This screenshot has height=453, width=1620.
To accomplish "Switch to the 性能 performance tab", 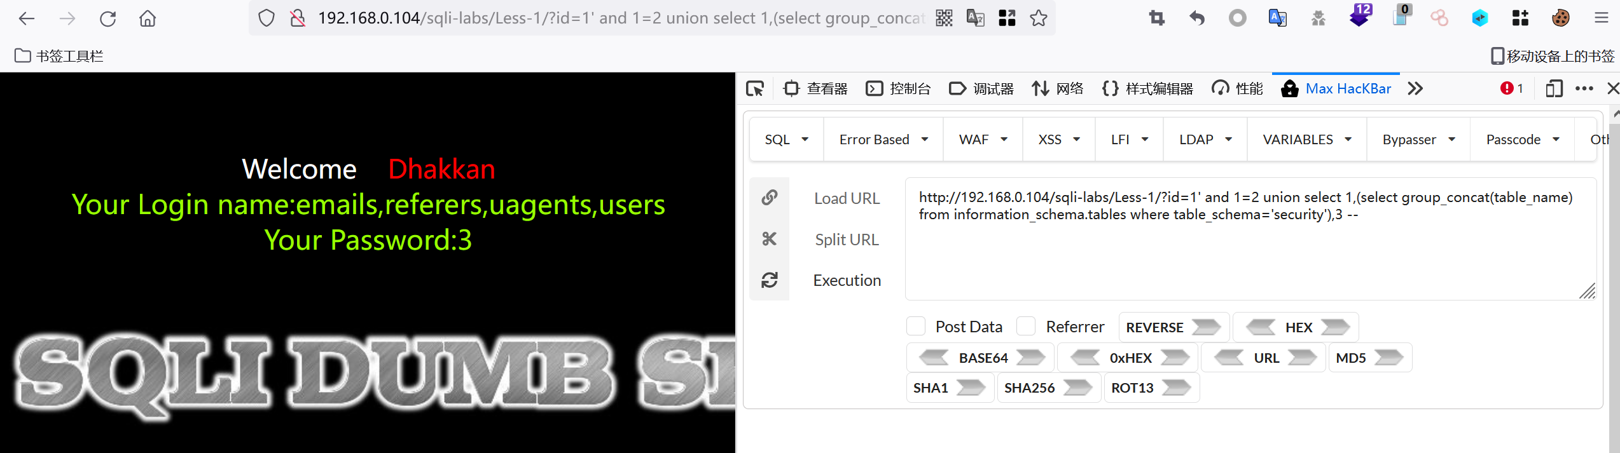I will pyautogui.click(x=1237, y=89).
